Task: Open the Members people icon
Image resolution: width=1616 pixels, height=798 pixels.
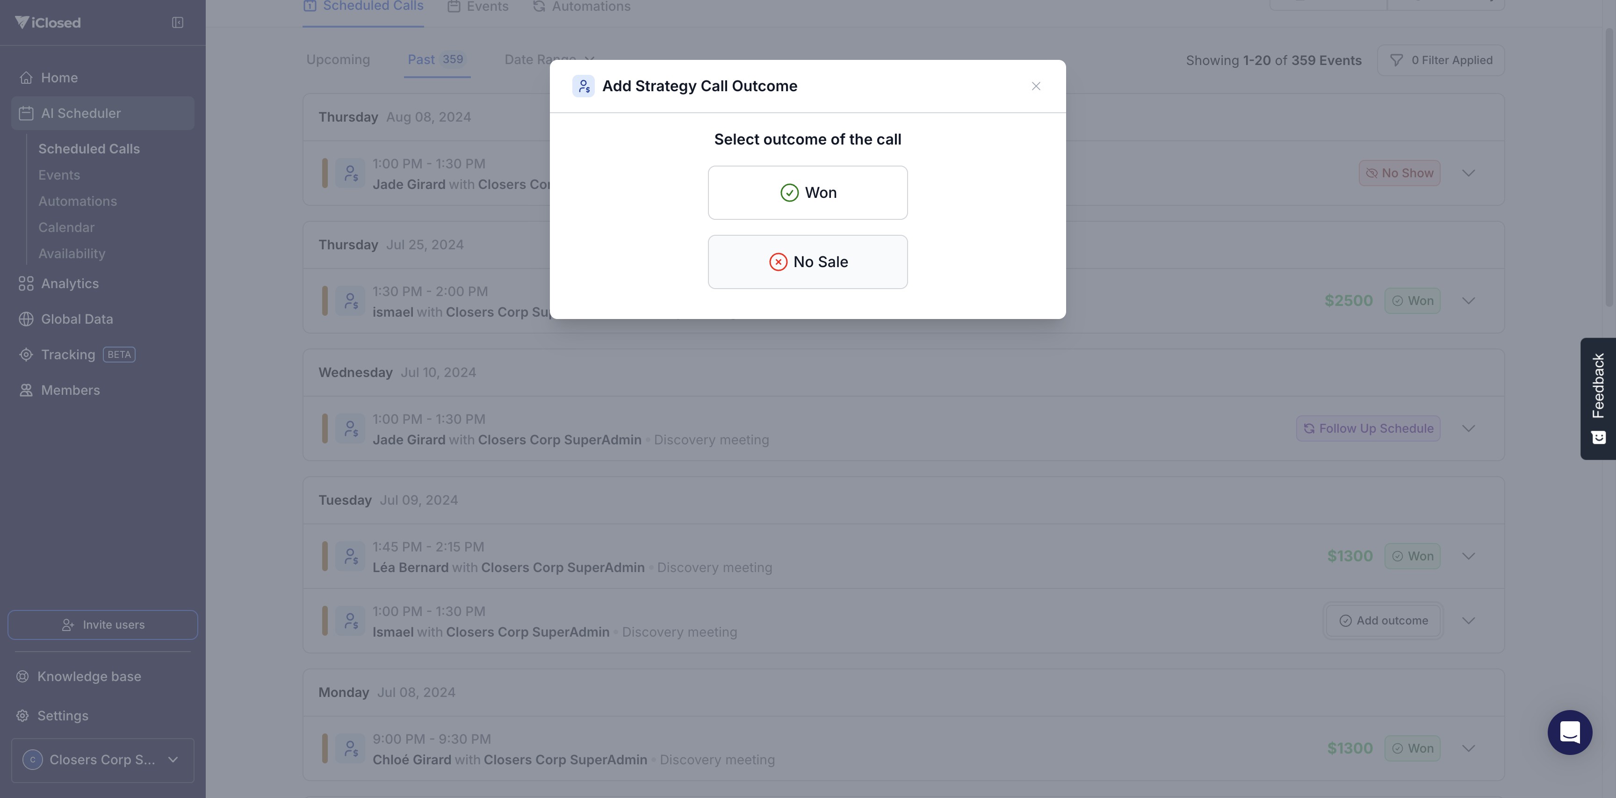Action: click(26, 390)
